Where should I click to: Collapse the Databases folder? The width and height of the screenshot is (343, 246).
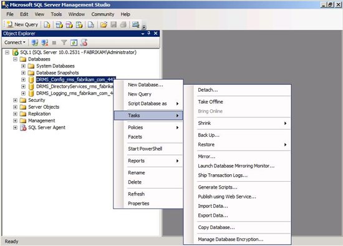(x=15, y=59)
